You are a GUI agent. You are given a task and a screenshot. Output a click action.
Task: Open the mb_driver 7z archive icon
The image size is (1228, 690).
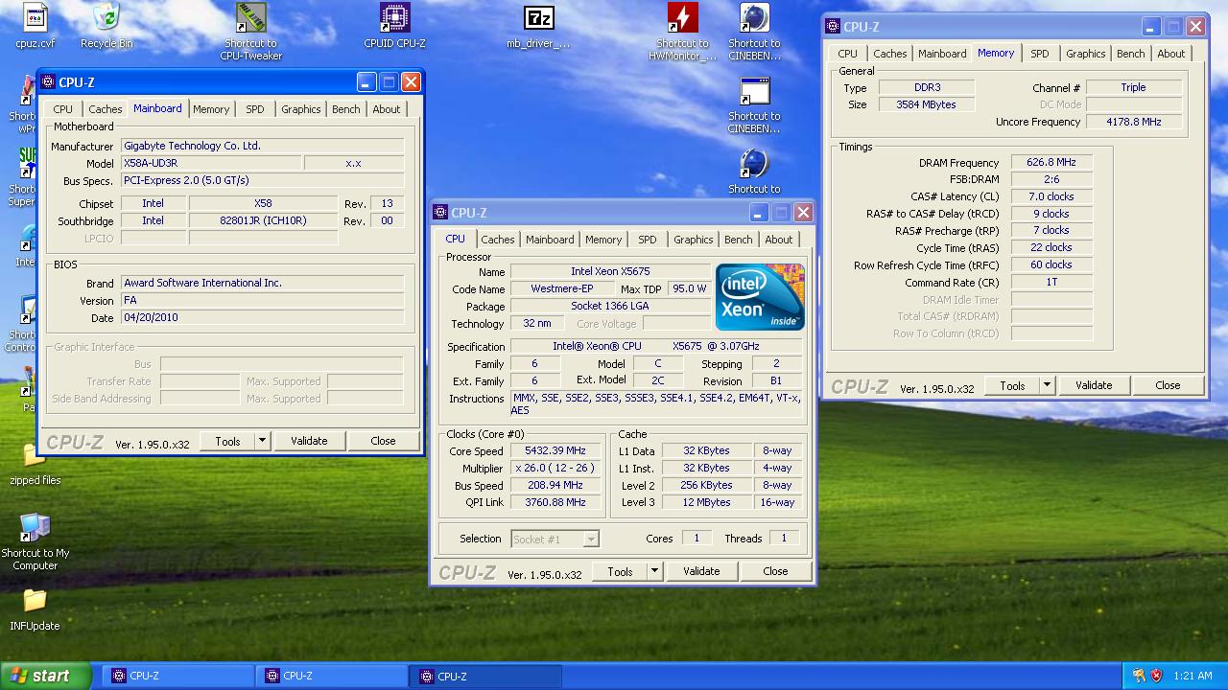(539, 18)
